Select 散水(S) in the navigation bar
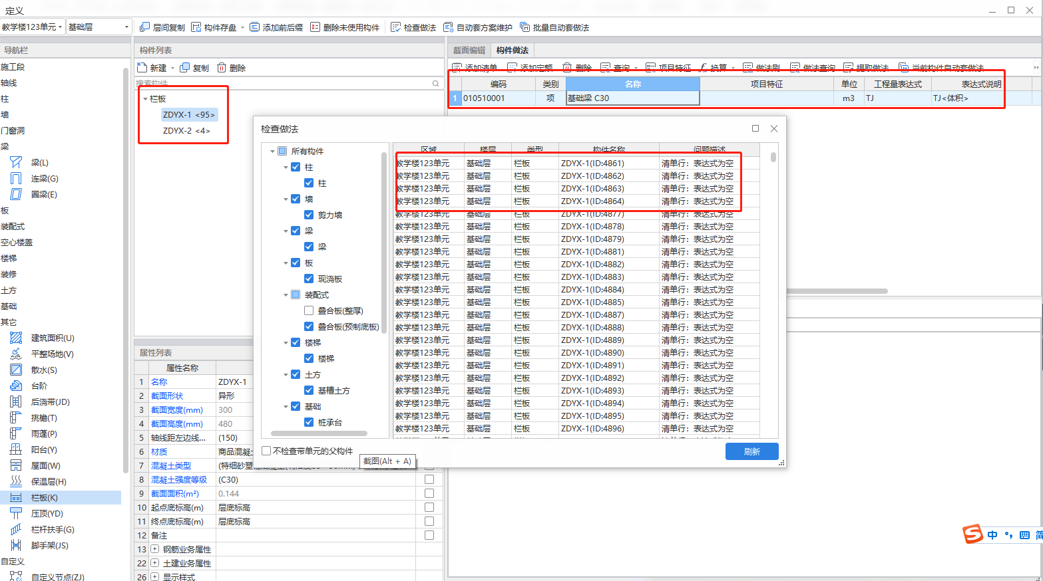 coord(44,370)
